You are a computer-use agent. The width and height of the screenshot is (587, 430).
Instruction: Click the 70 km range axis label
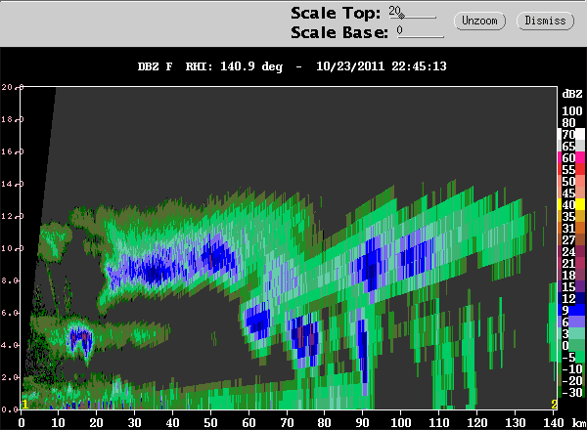pos(287,423)
